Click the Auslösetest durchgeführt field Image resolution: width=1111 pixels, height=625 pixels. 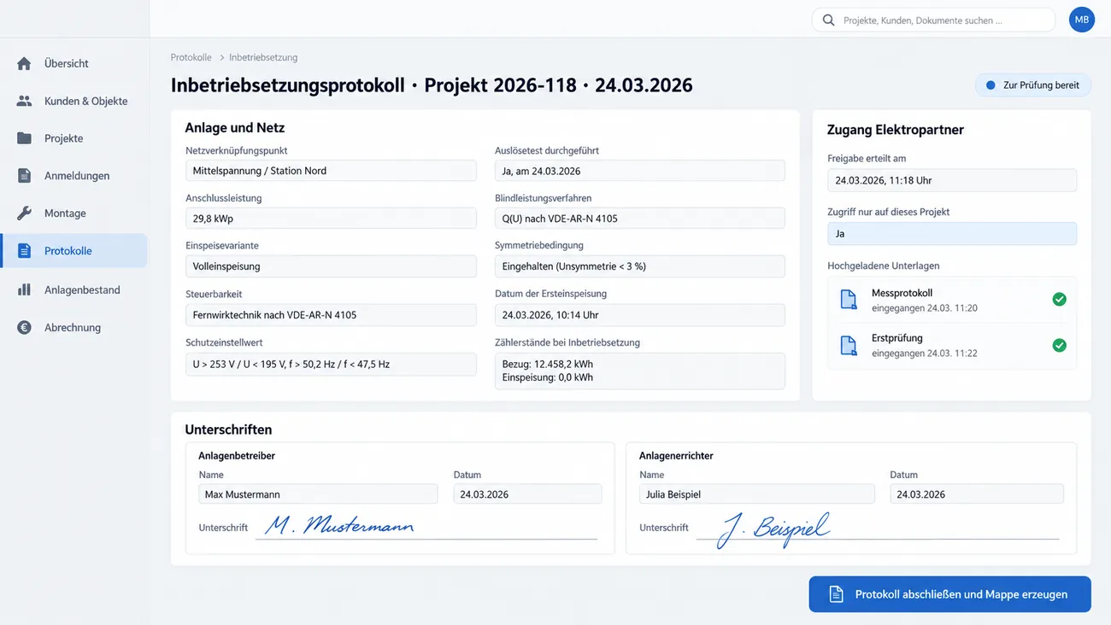click(x=639, y=171)
